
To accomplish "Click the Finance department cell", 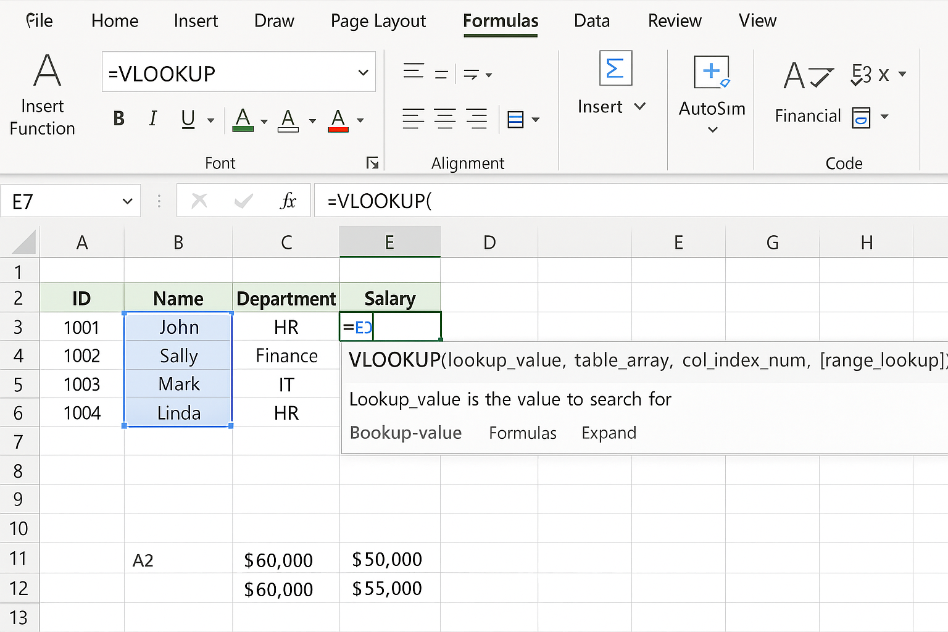I will click(286, 355).
